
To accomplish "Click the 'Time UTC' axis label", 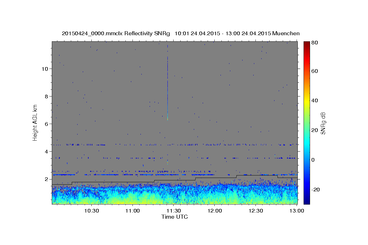I will click(x=174, y=217).
